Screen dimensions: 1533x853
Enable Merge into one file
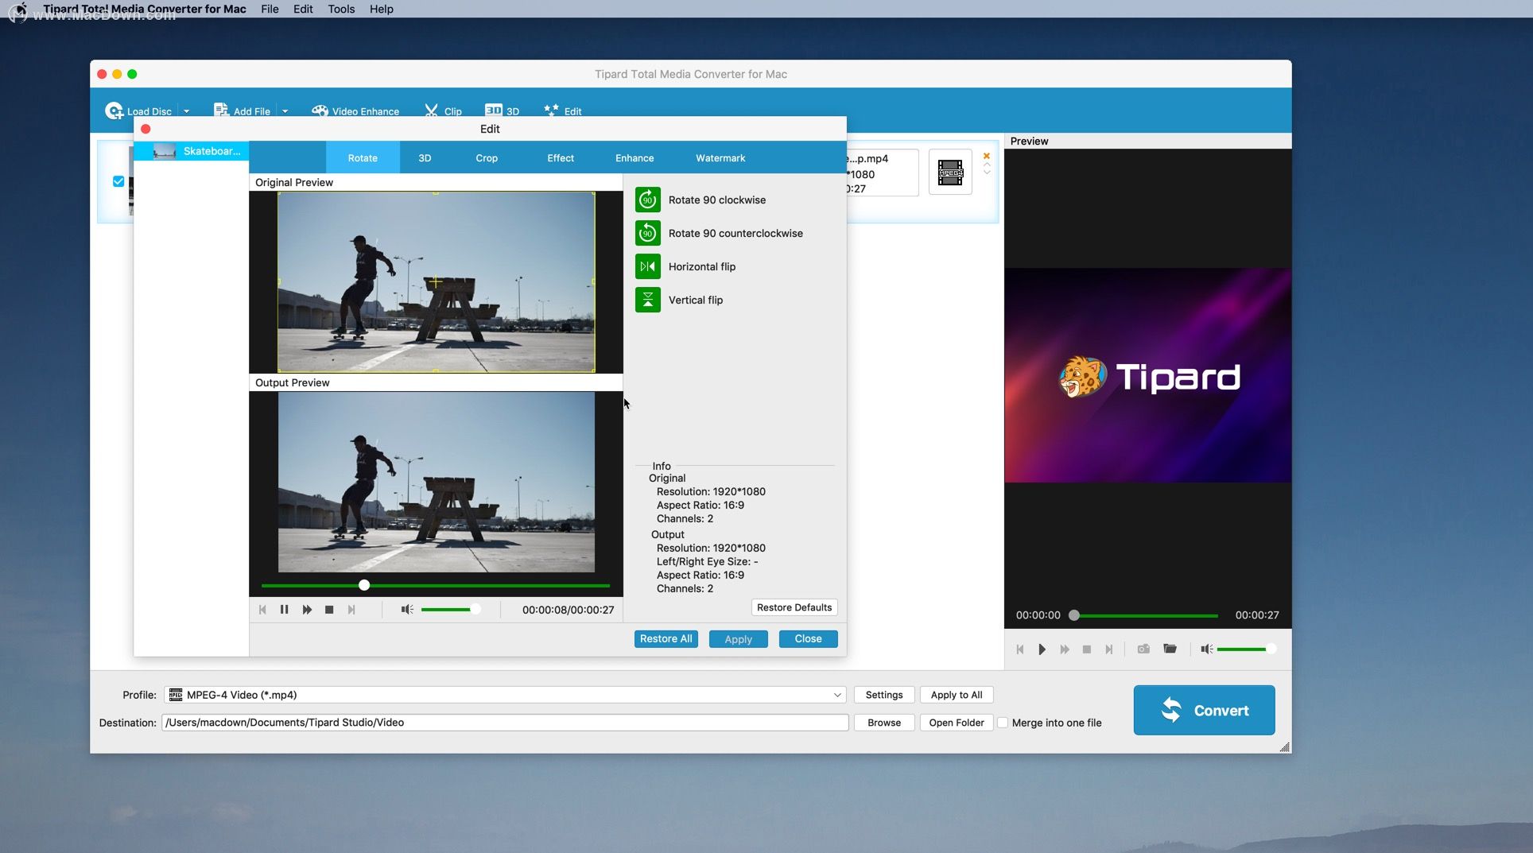tap(1003, 723)
